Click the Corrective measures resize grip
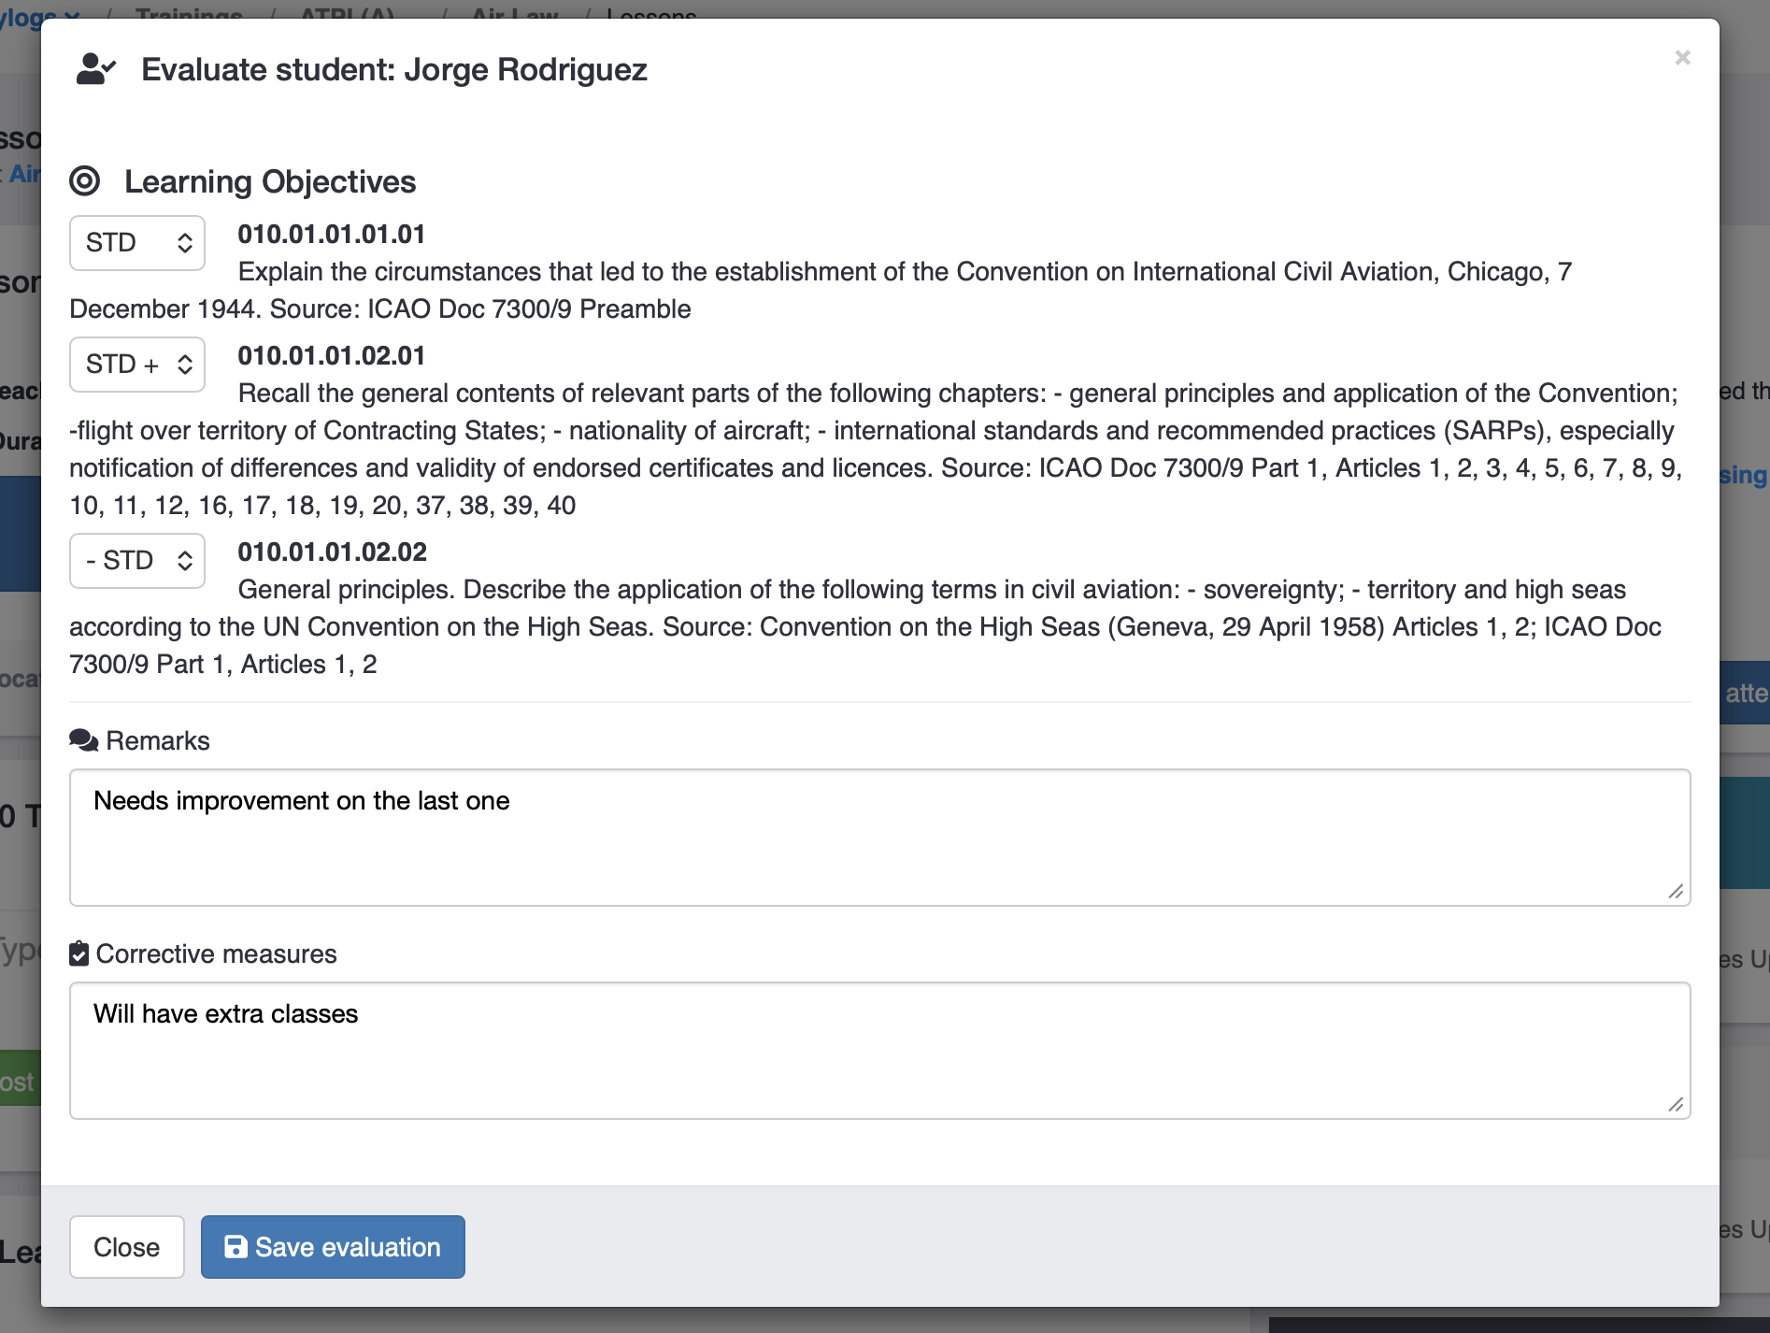1770x1333 pixels. (1677, 1106)
